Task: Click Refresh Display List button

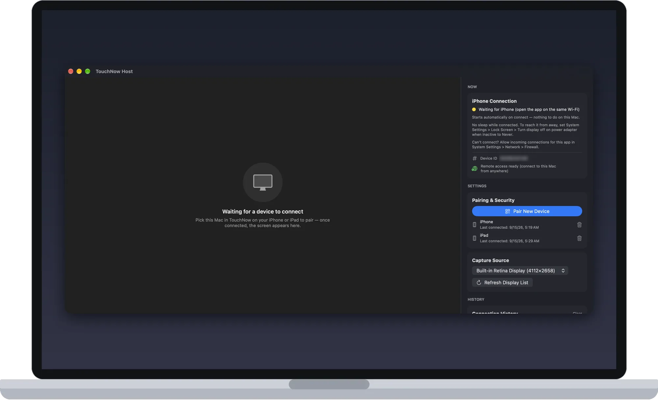Action: click(502, 282)
